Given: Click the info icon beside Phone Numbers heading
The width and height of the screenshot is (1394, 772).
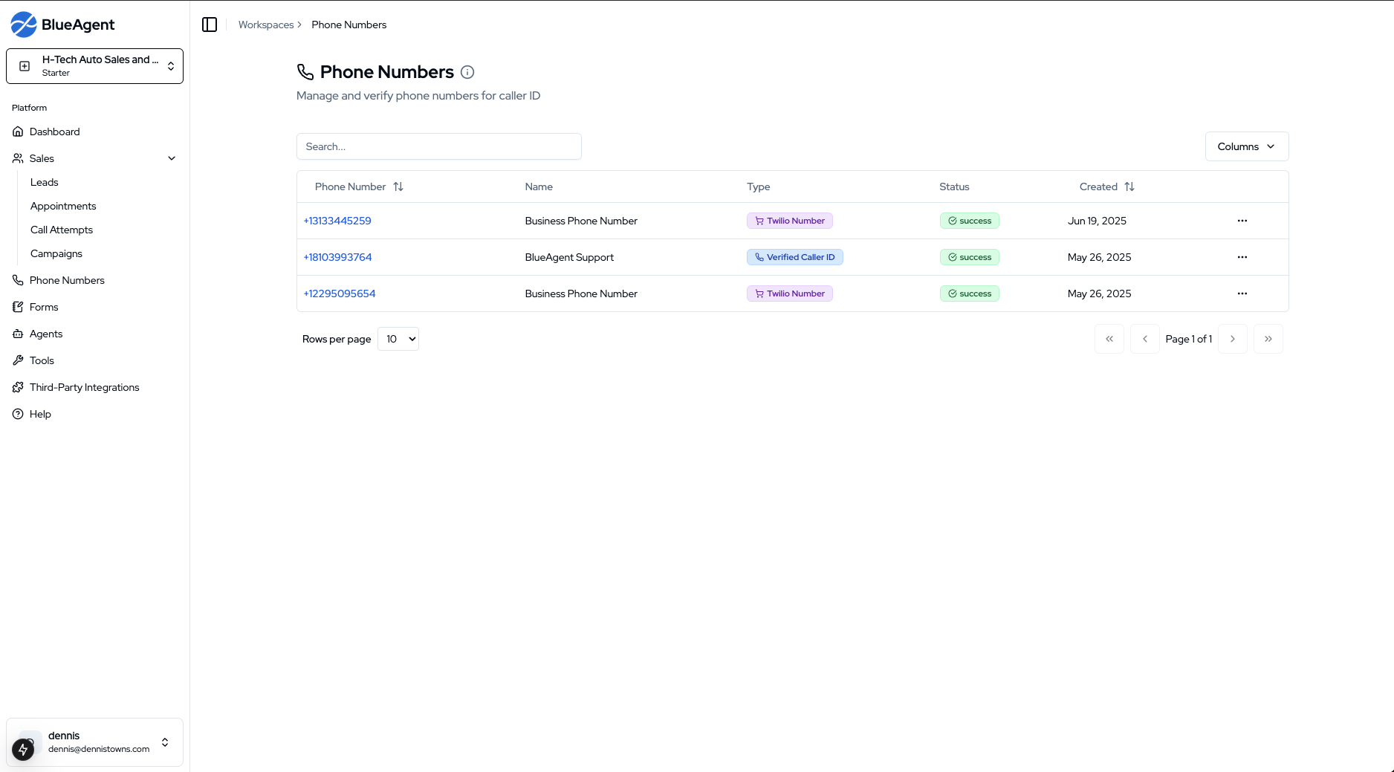Looking at the screenshot, I should tap(467, 72).
